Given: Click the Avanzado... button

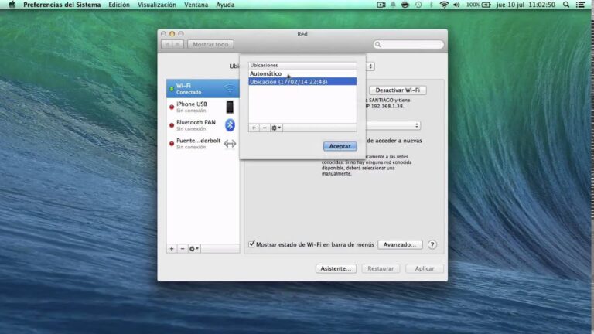Looking at the screenshot, I should 401,244.
